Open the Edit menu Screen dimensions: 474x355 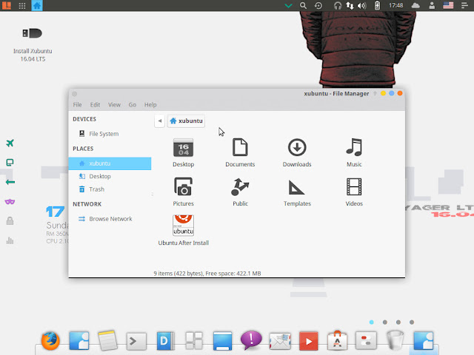95,105
